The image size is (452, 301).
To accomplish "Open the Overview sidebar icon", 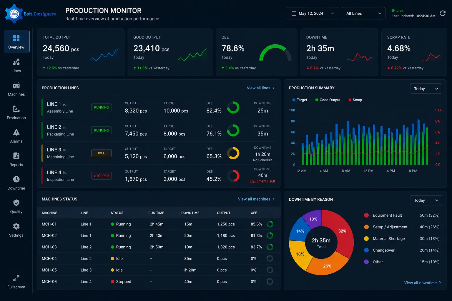I will click(x=16, y=38).
